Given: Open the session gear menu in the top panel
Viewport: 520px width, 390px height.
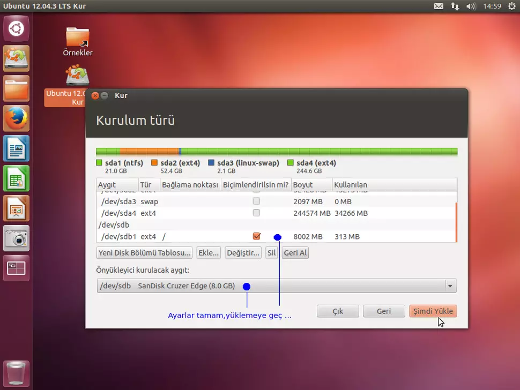Looking at the screenshot, I should click(x=511, y=6).
